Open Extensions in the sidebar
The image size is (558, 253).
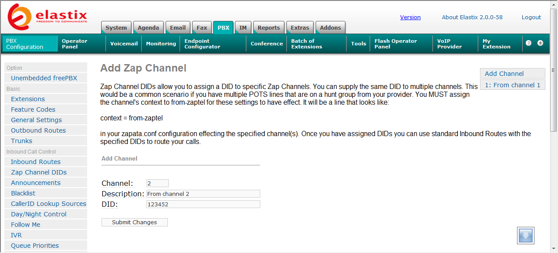point(46,99)
